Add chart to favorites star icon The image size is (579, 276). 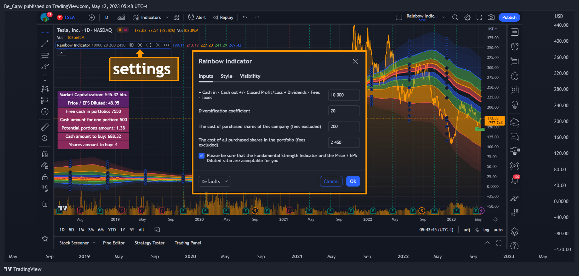point(45,238)
